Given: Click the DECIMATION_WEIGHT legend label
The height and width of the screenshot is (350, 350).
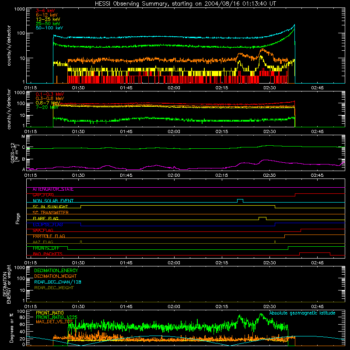Looking at the screenshot, I should pos(56,276).
